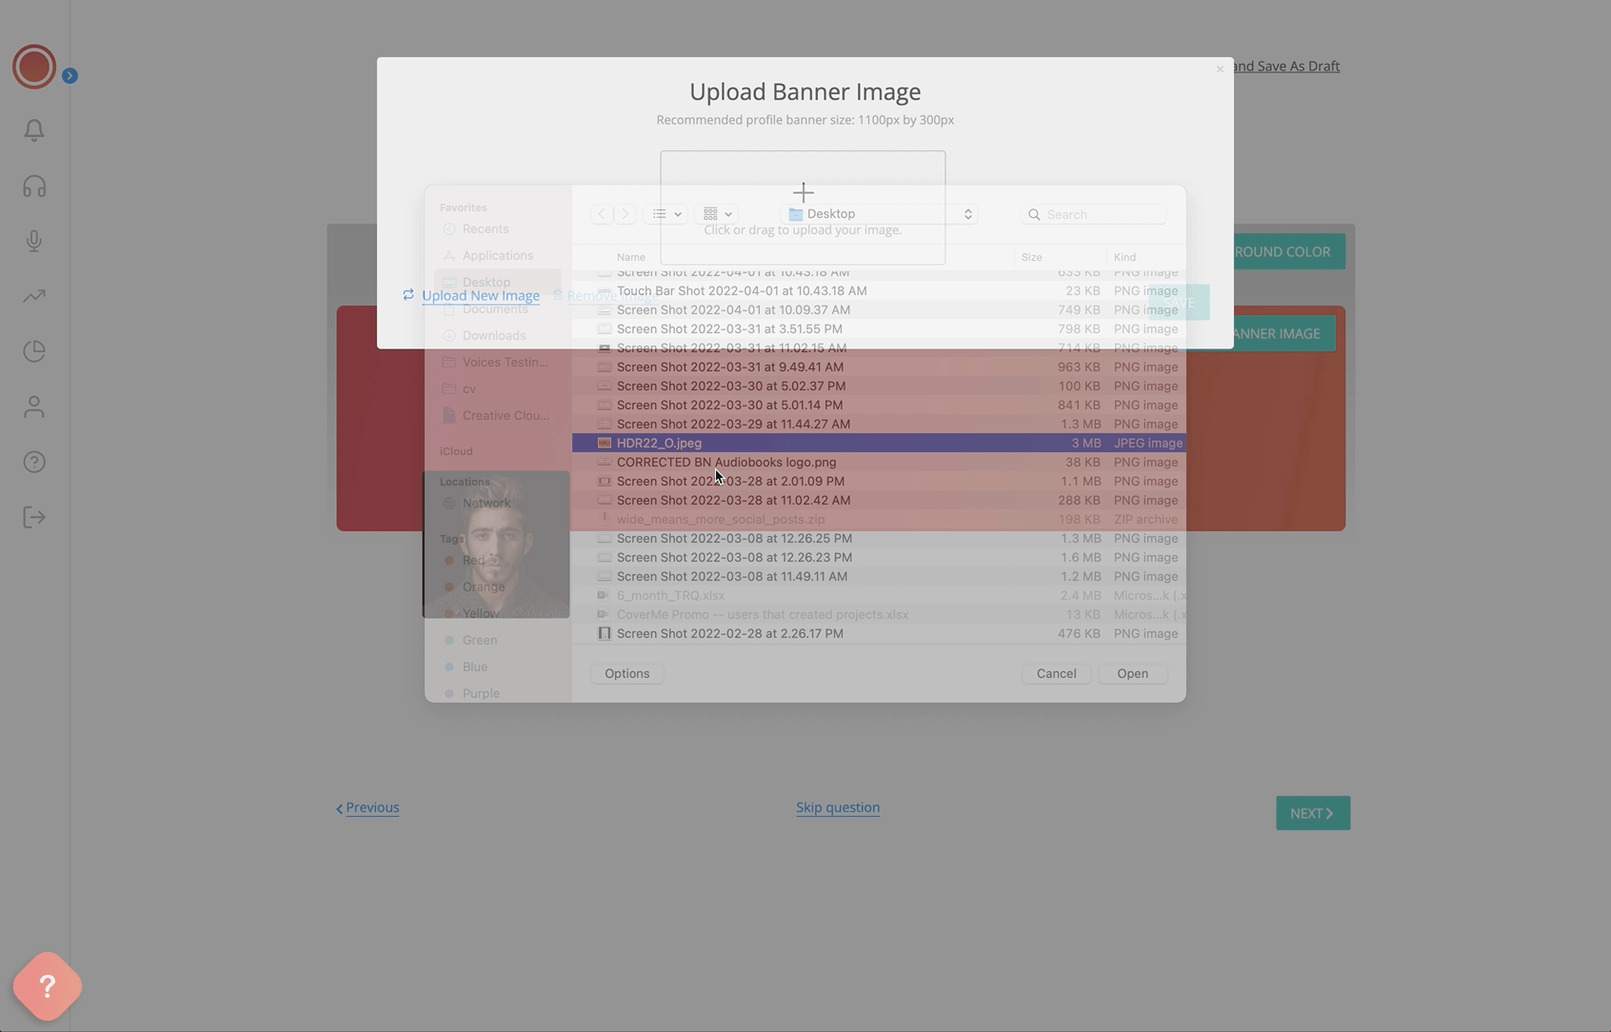Click the red record logo at top
Screen dimensions: 1611x1032
[x=34, y=67]
